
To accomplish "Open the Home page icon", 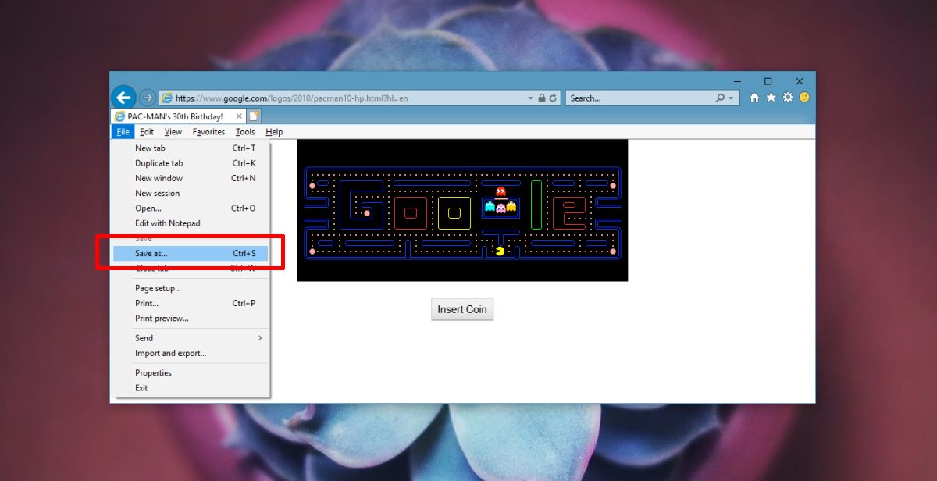I will 754,98.
